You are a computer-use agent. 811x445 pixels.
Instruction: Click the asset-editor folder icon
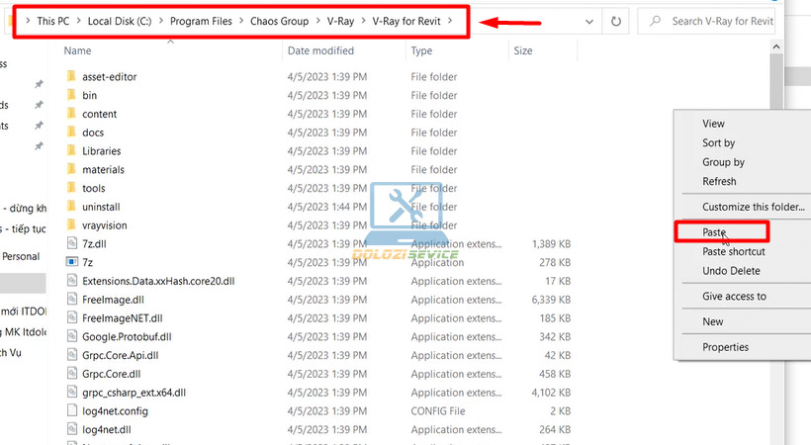[x=71, y=77]
